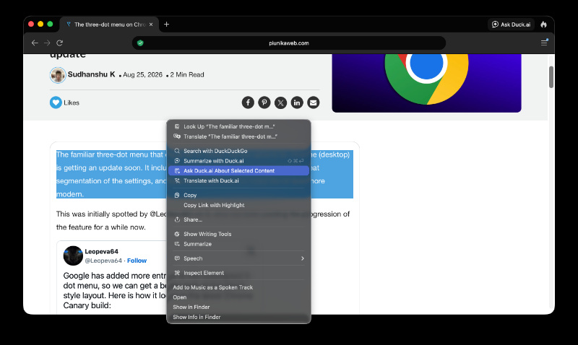Choose Show Info in Finder
Image resolution: width=578 pixels, height=345 pixels.
coord(238,317)
